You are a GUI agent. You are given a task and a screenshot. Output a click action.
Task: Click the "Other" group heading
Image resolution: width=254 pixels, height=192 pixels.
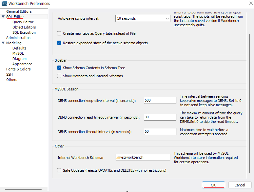click(59, 146)
